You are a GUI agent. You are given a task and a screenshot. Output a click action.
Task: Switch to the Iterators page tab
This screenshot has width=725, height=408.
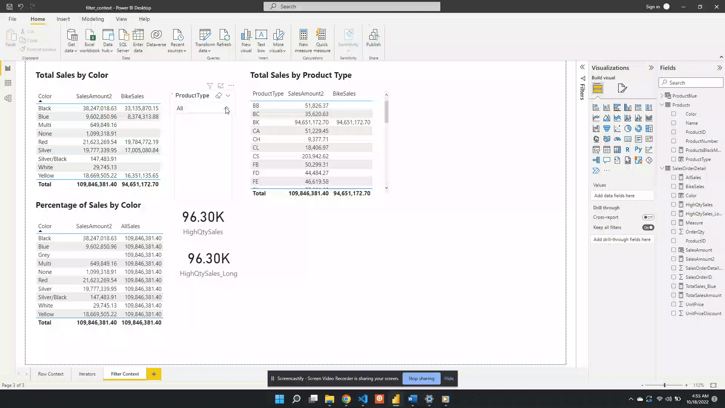87,374
